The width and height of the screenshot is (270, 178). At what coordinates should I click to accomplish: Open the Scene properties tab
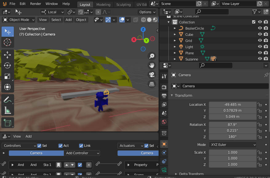click(164, 113)
